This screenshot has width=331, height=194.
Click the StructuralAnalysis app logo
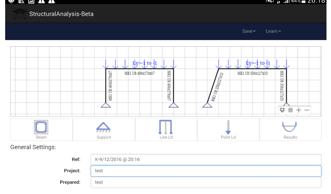click(20, 14)
